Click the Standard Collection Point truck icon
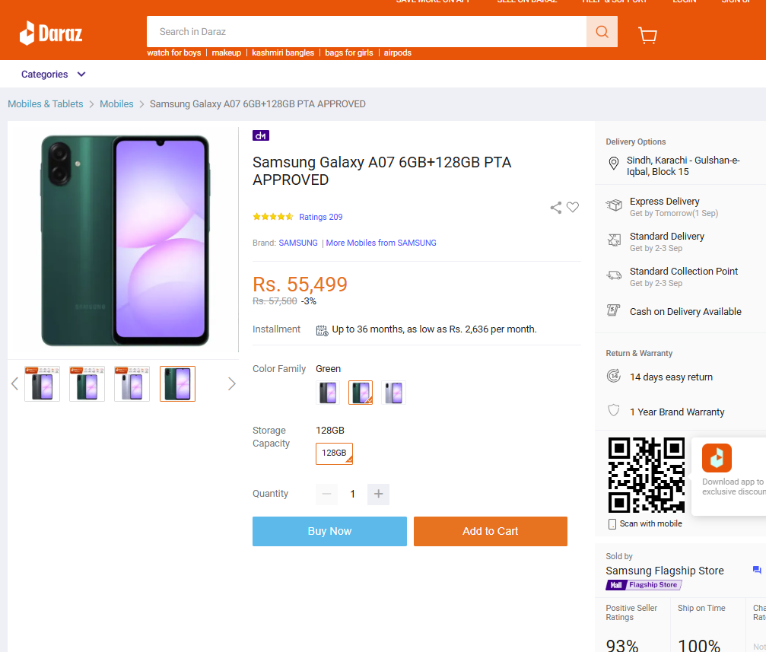This screenshot has width=766, height=652. pyautogui.click(x=614, y=275)
